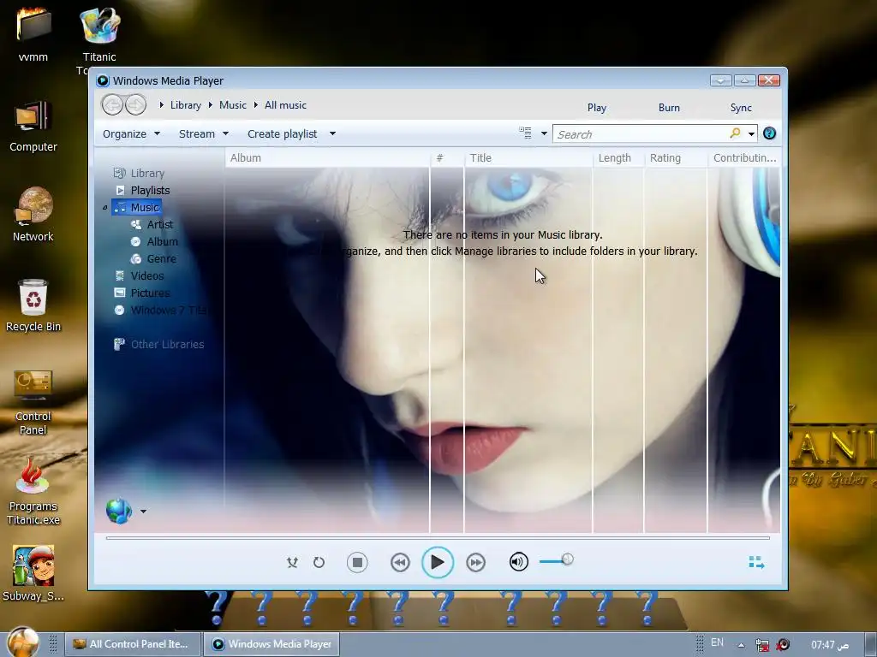Open the Network desktop icon
The width and height of the screenshot is (877, 657).
(33, 215)
